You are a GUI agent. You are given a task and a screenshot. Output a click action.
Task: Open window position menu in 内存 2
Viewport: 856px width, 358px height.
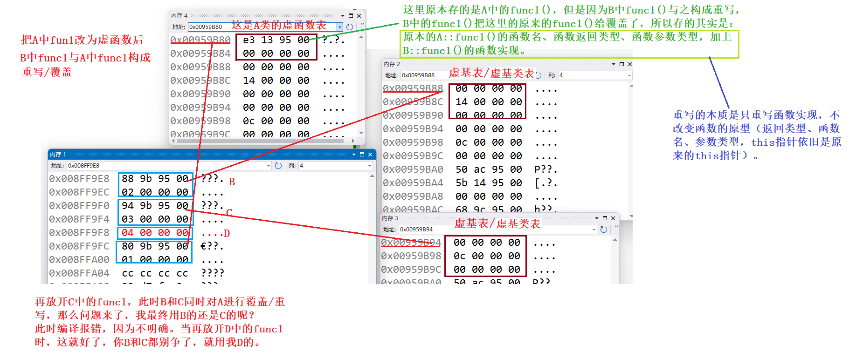pos(614,64)
